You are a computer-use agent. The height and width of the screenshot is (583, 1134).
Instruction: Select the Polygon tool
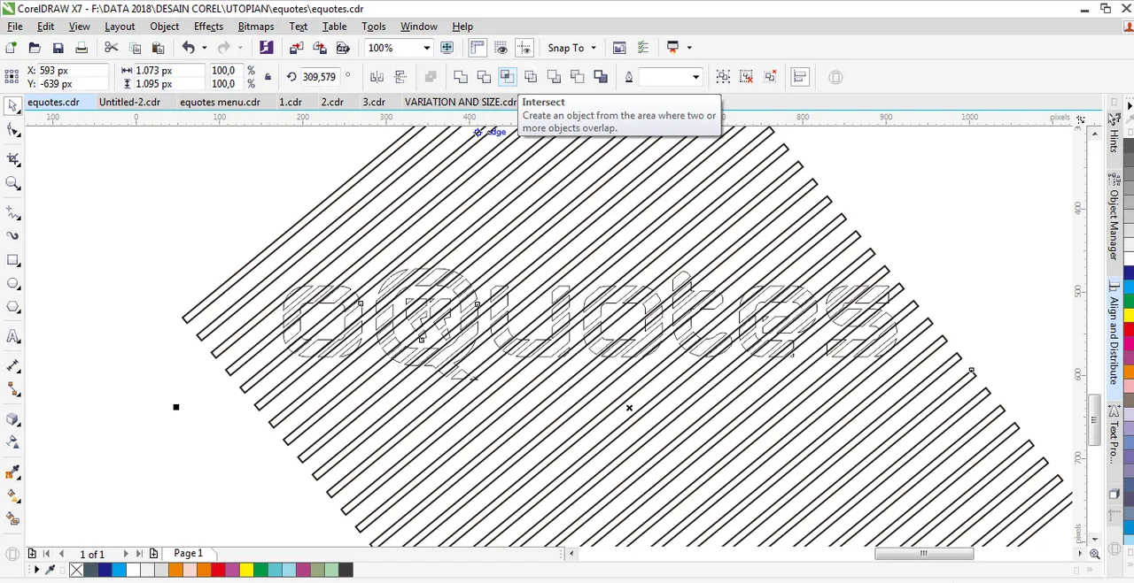click(x=13, y=308)
